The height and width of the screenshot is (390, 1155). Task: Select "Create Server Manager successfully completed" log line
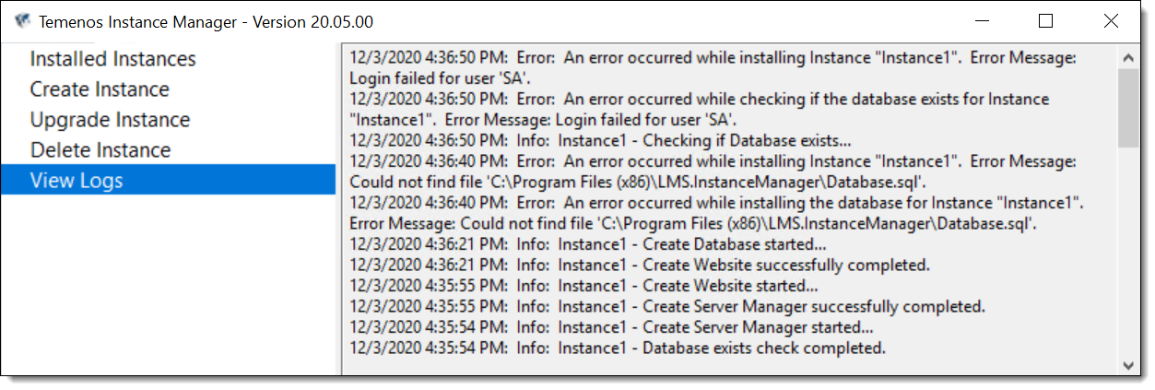(x=667, y=306)
